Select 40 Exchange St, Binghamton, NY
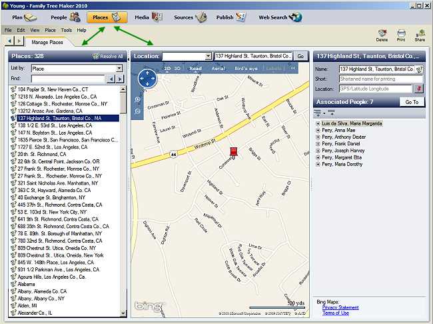This screenshot has height=324, width=433. [x=51, y=197]
